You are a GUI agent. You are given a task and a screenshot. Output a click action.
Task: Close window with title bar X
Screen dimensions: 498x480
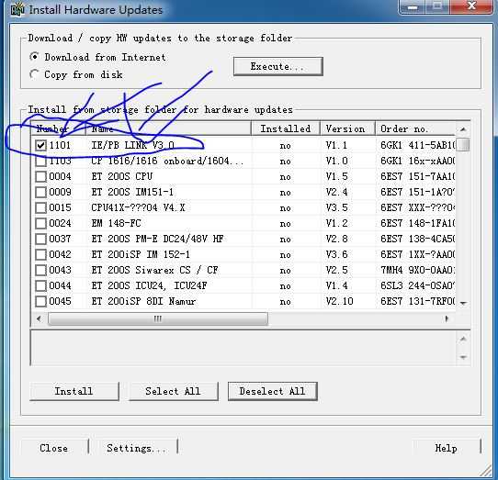pos(471,6)
